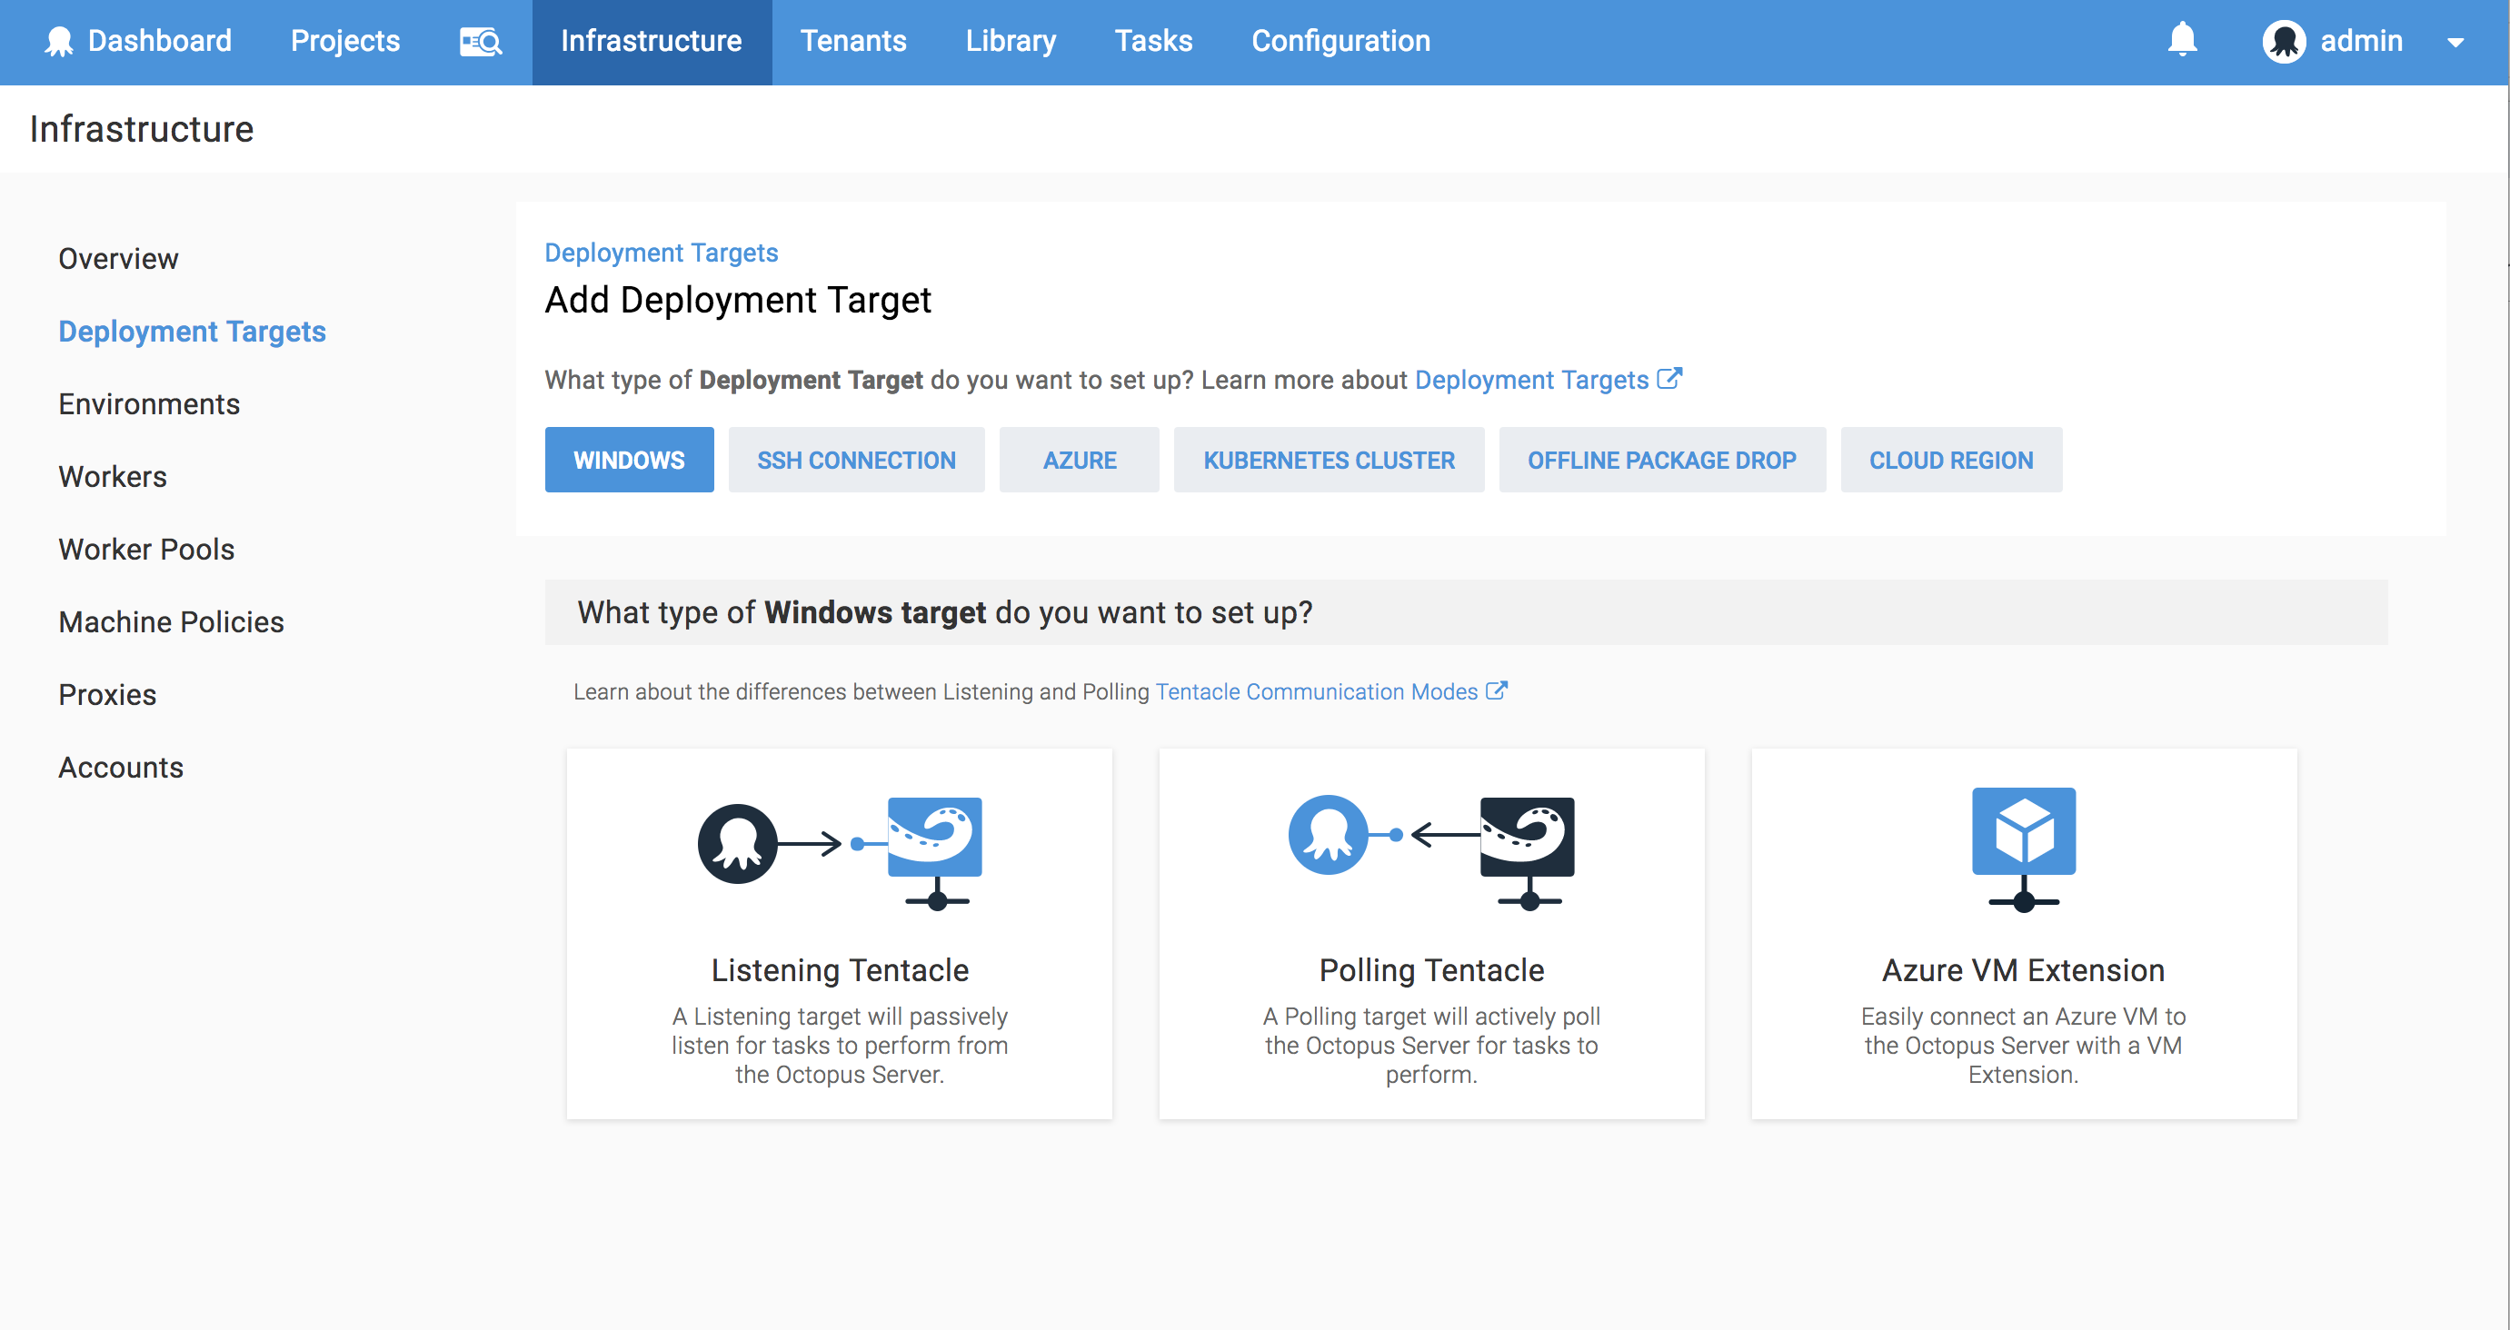Click the Listening Tentacle diagram icon
This screenshot has height=1330, width=2510.
(x=839, y=850)
